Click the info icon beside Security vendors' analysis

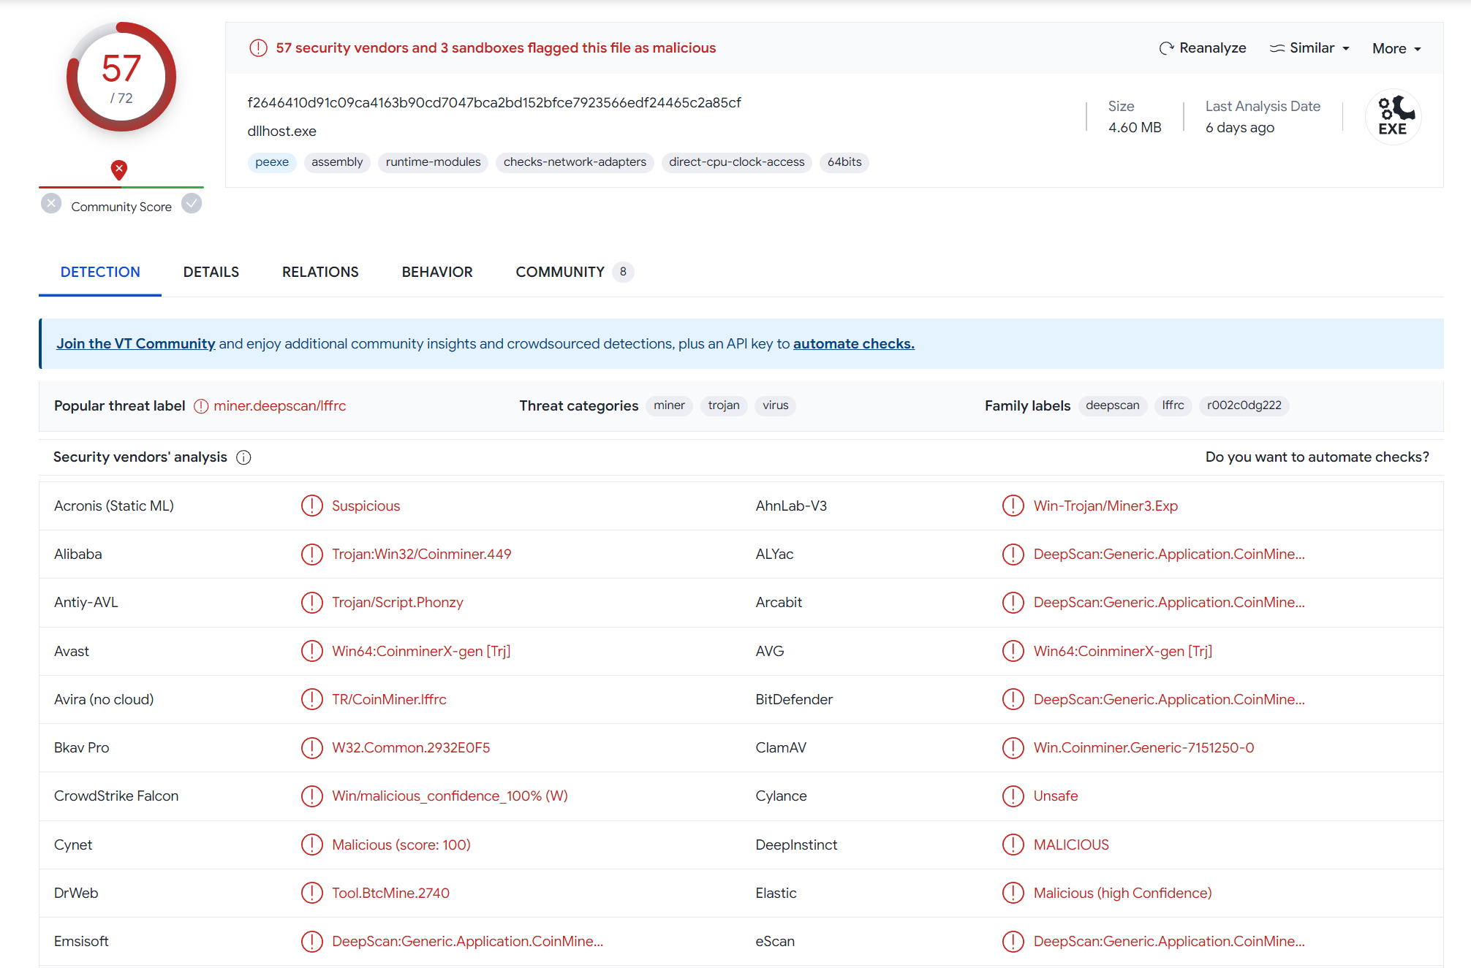coord(244,457)
